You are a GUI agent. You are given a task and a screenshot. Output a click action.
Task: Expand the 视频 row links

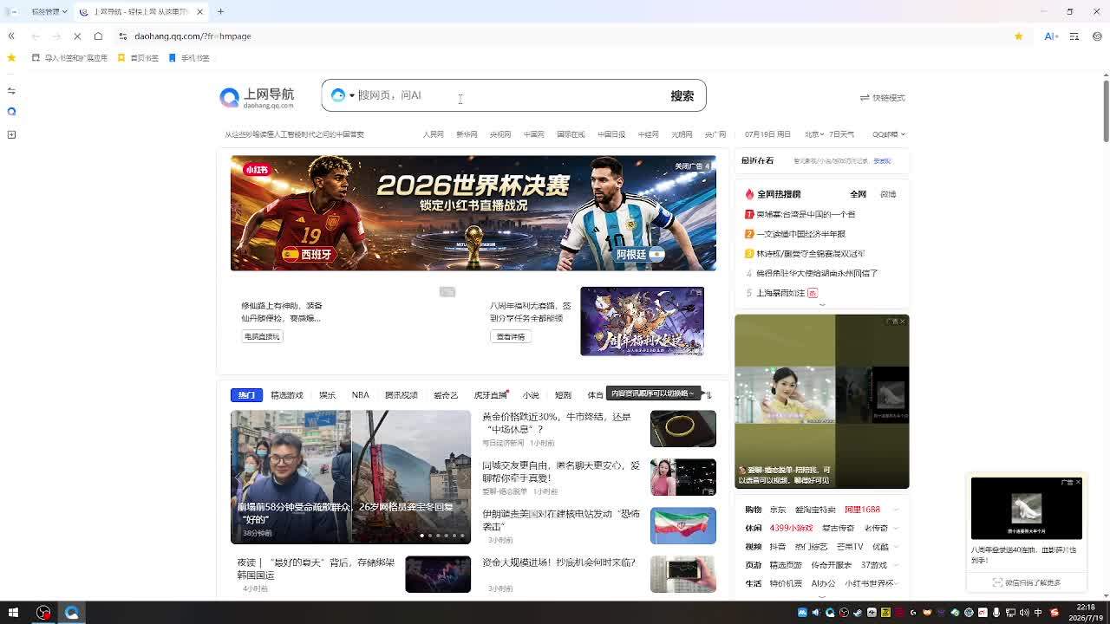(896, 547)
